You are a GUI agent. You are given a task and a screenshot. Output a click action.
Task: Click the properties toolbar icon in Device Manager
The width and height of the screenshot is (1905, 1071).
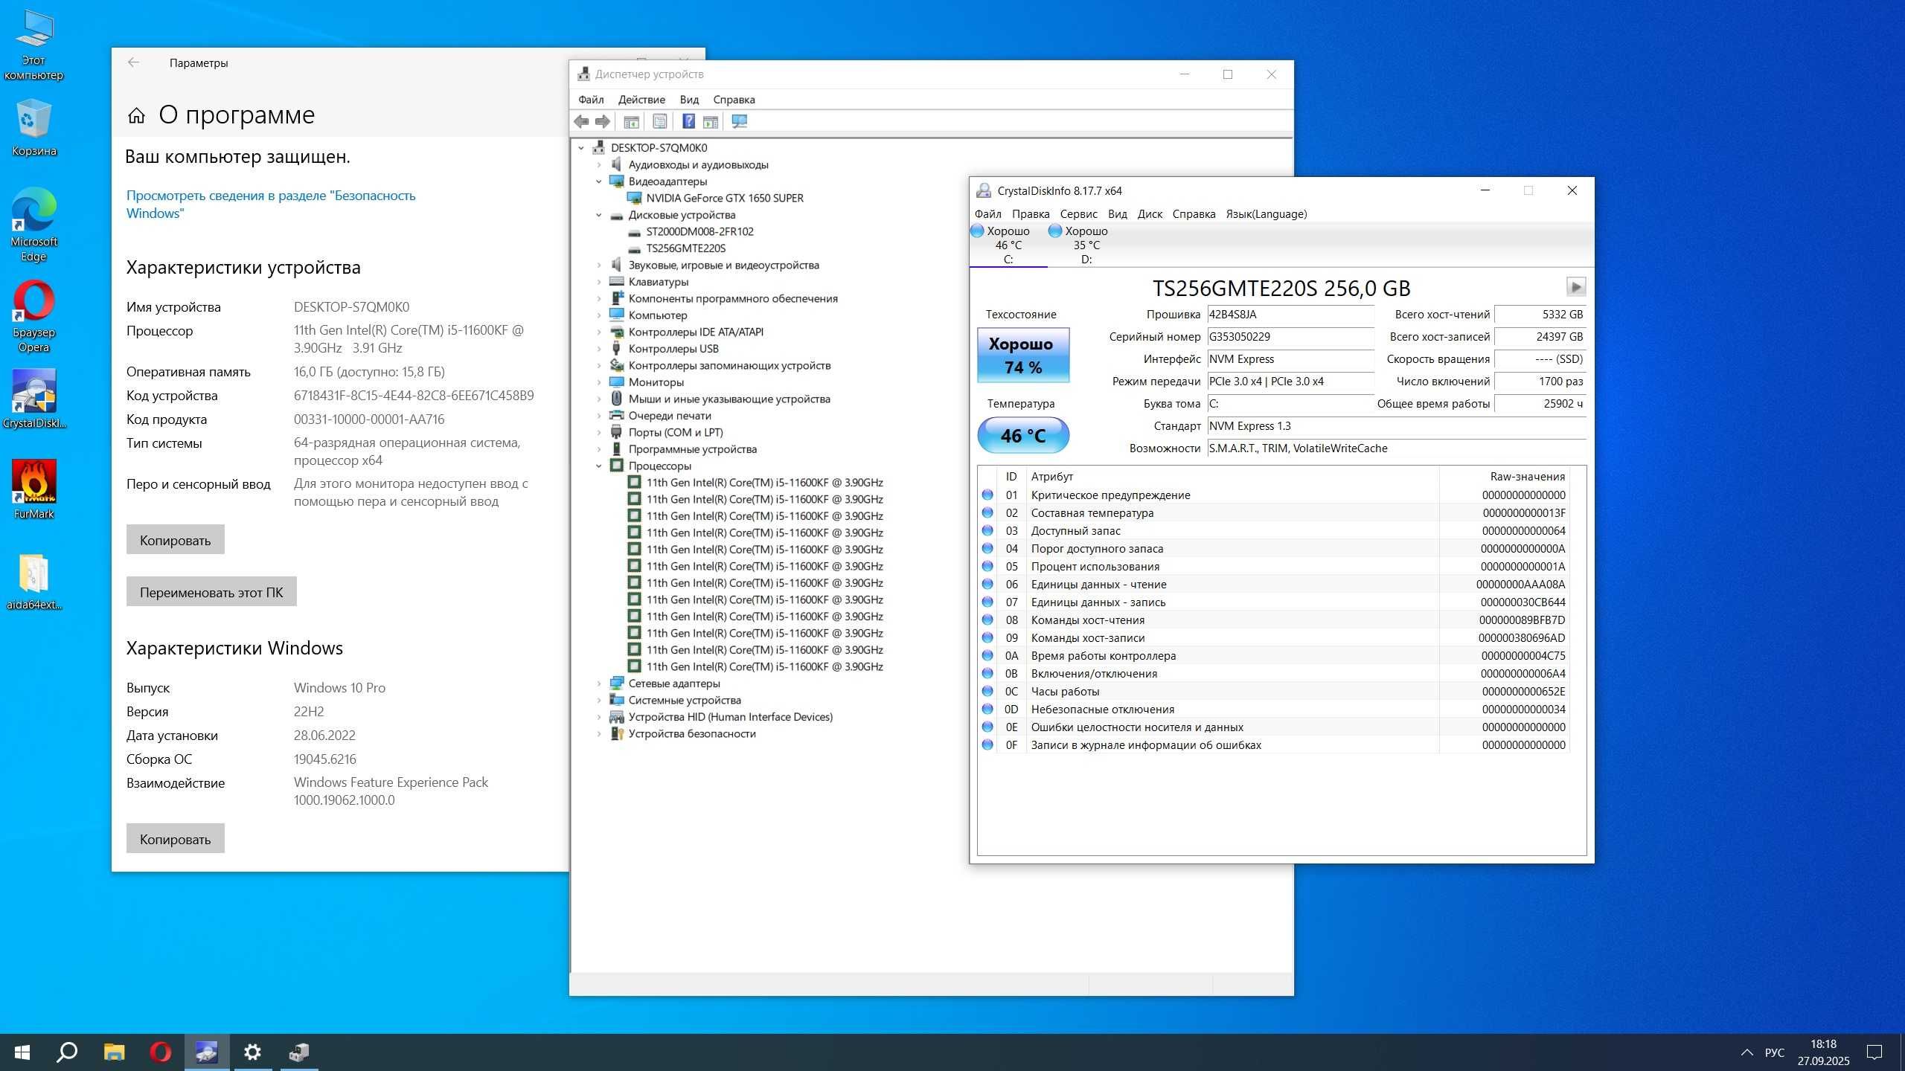click(659, 121)
